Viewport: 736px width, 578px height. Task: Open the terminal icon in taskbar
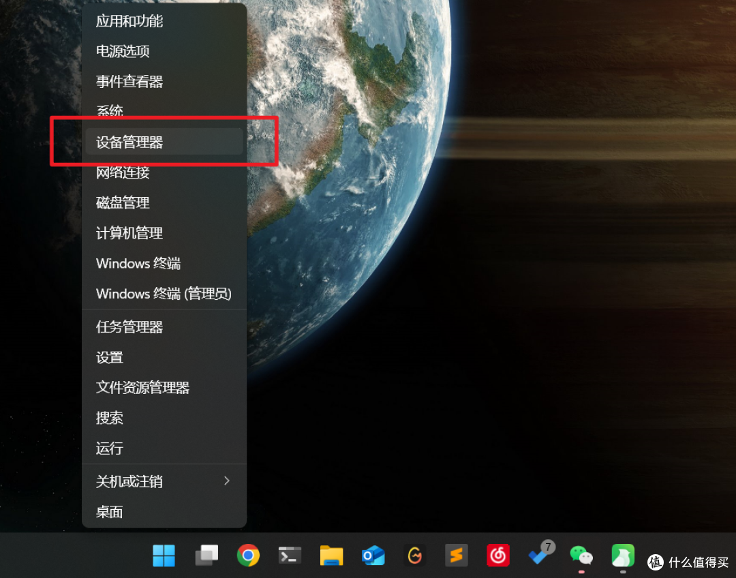(290, 556)
